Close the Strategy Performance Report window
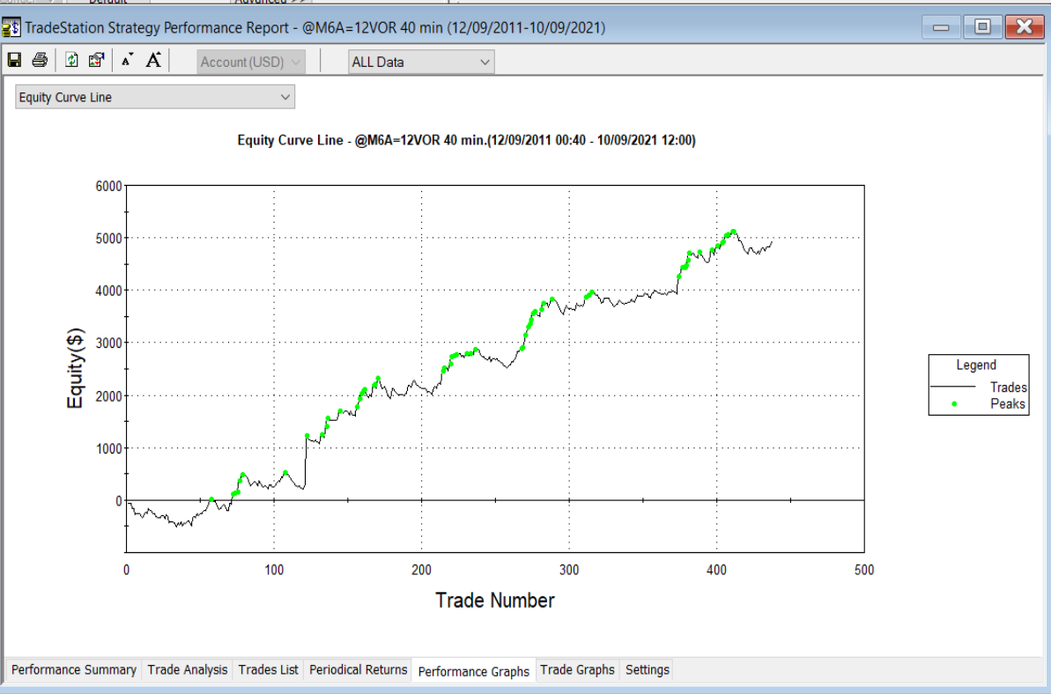This screenshot has height=694, width=1051. click(x=1025, y=26)
